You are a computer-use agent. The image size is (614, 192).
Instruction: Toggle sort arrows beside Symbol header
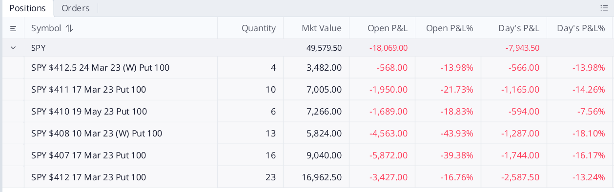point(69,28)
